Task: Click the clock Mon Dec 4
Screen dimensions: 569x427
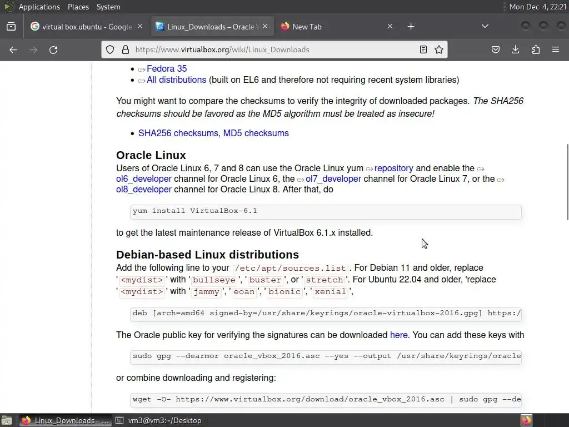Action: (538, 7)
